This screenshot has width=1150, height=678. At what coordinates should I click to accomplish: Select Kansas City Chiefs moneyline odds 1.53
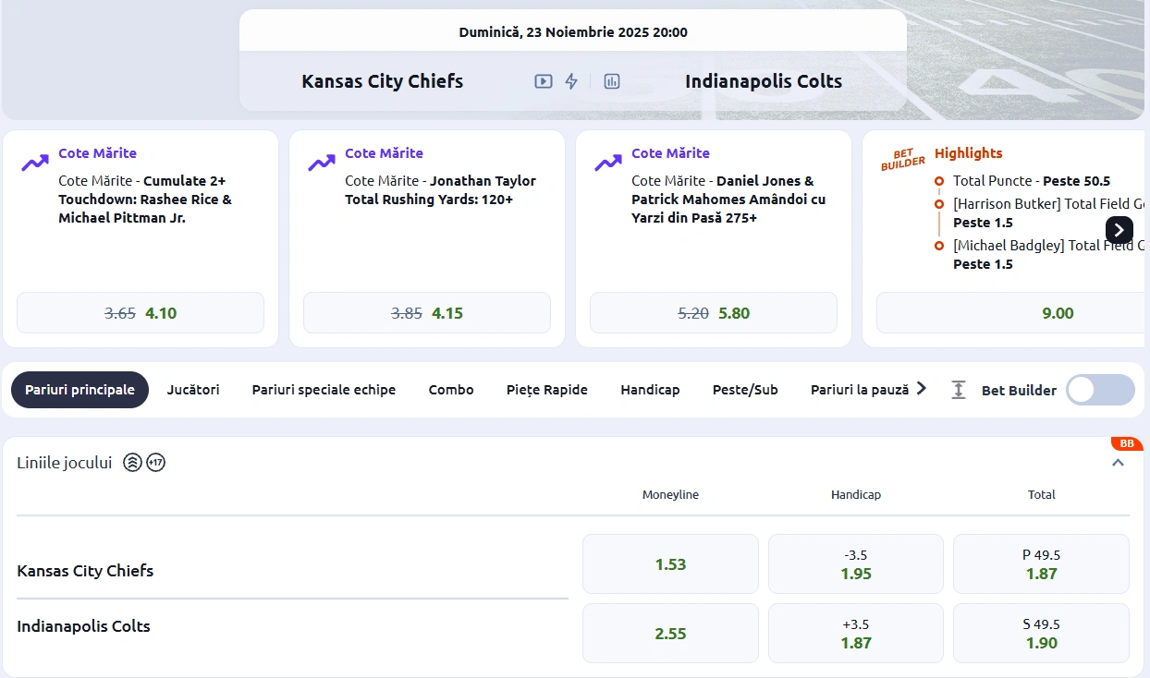[x=670, y=563]
